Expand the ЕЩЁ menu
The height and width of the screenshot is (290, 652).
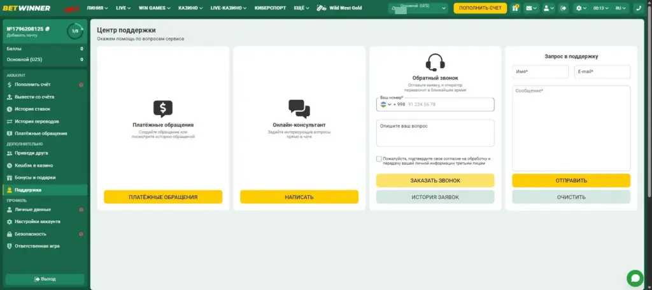point(302,8)
